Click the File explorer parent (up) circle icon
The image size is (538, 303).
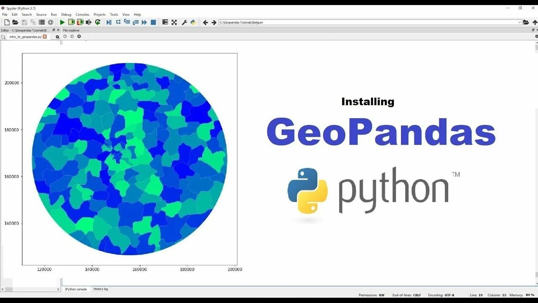coord(79,36)
